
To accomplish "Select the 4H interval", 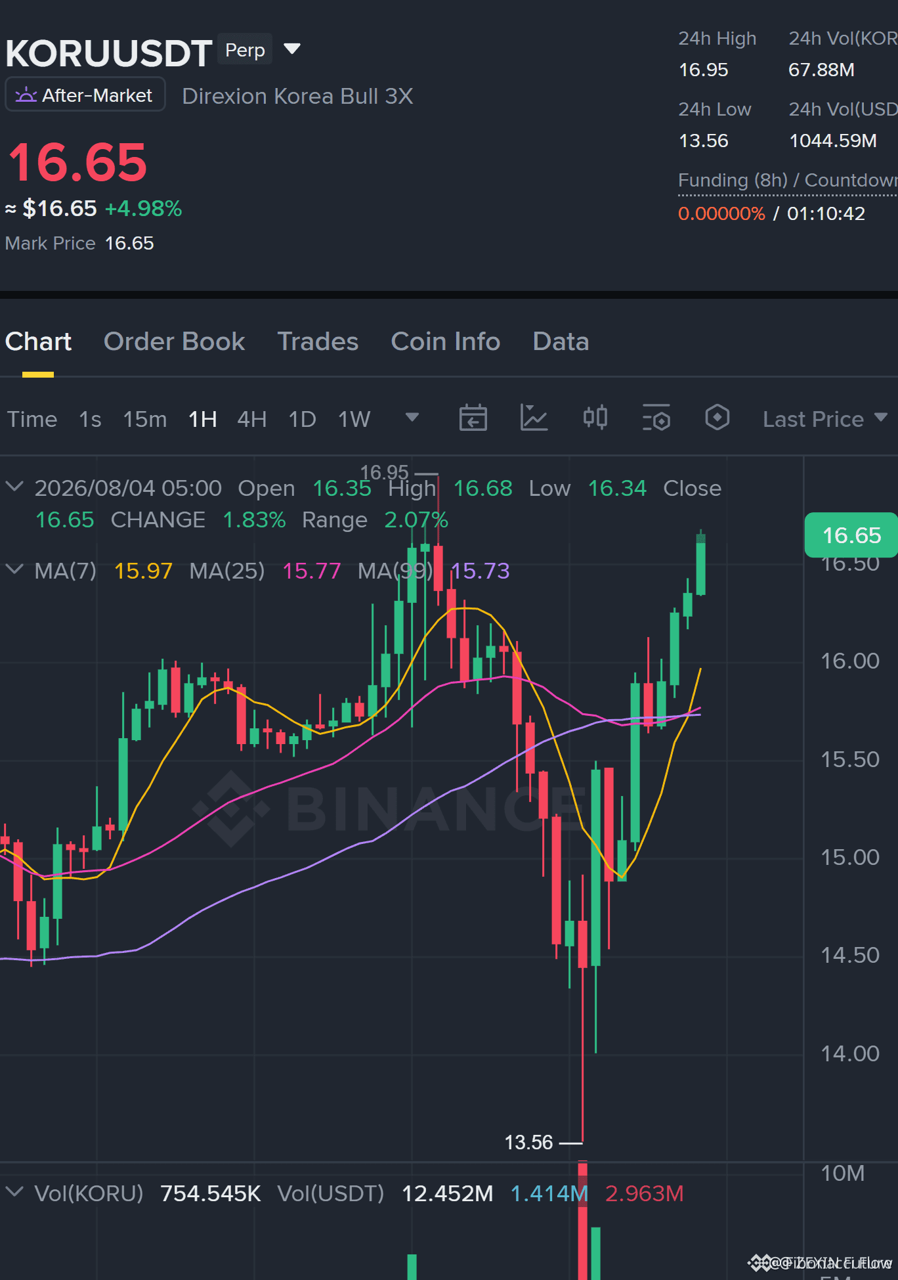I will (252, 419).
